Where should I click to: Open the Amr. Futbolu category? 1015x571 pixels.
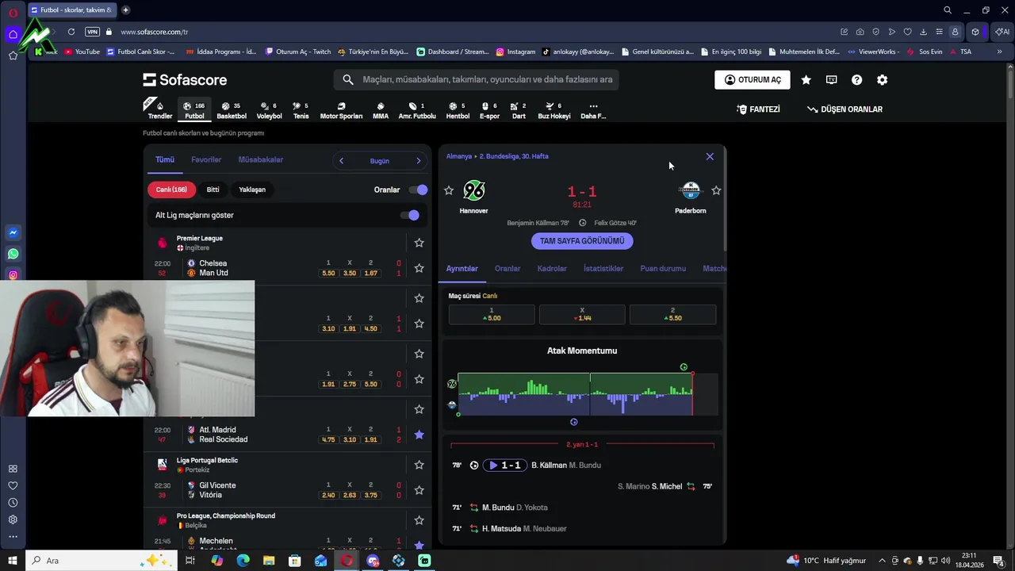coord(417,110)
